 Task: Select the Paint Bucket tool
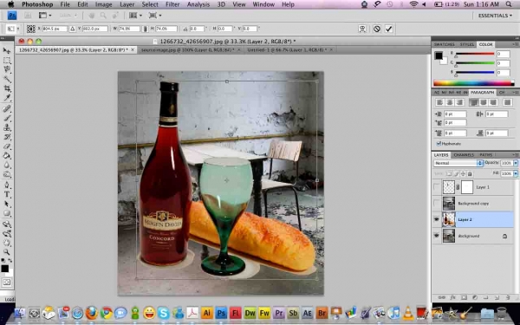pyautogui.click(x=7, y=155)
